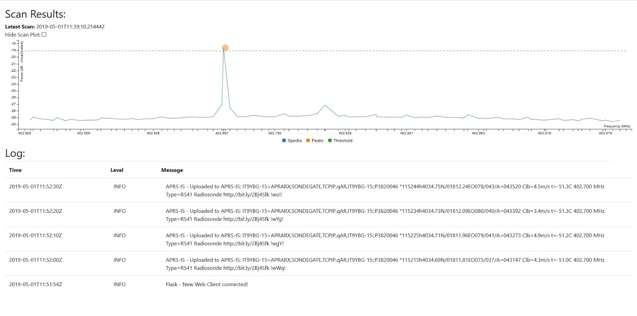This screenshot has width=637, height=316.
Task: Select the 11:52:30Z log entry timestamp
Action: coord(35,186)
